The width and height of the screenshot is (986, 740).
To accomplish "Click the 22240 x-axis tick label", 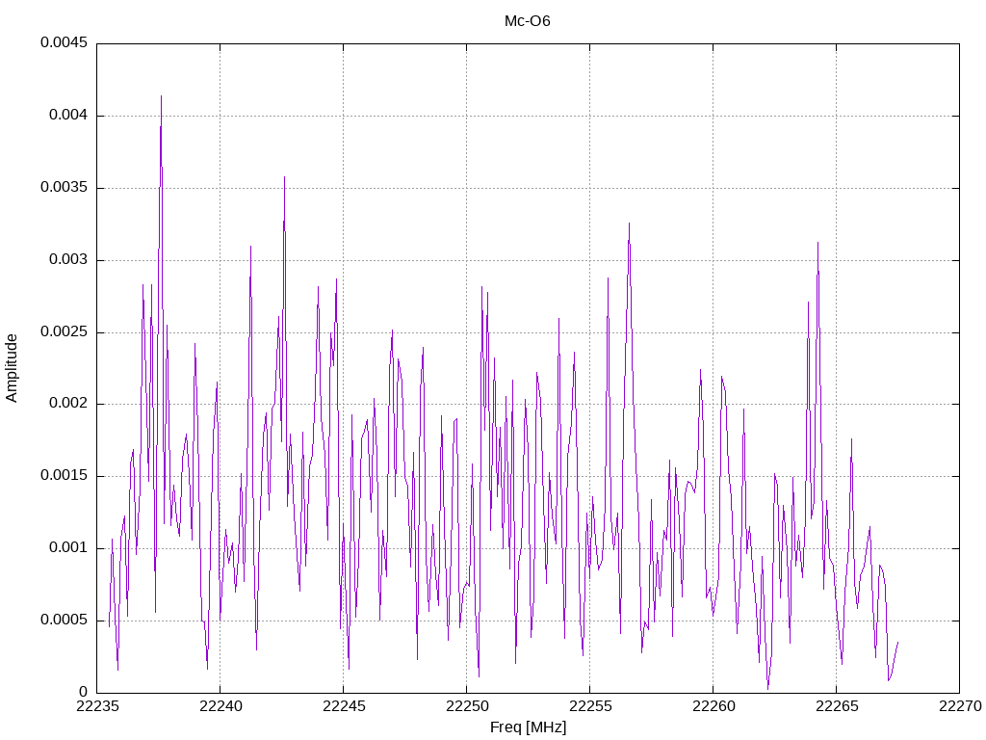I will point(221,706).
